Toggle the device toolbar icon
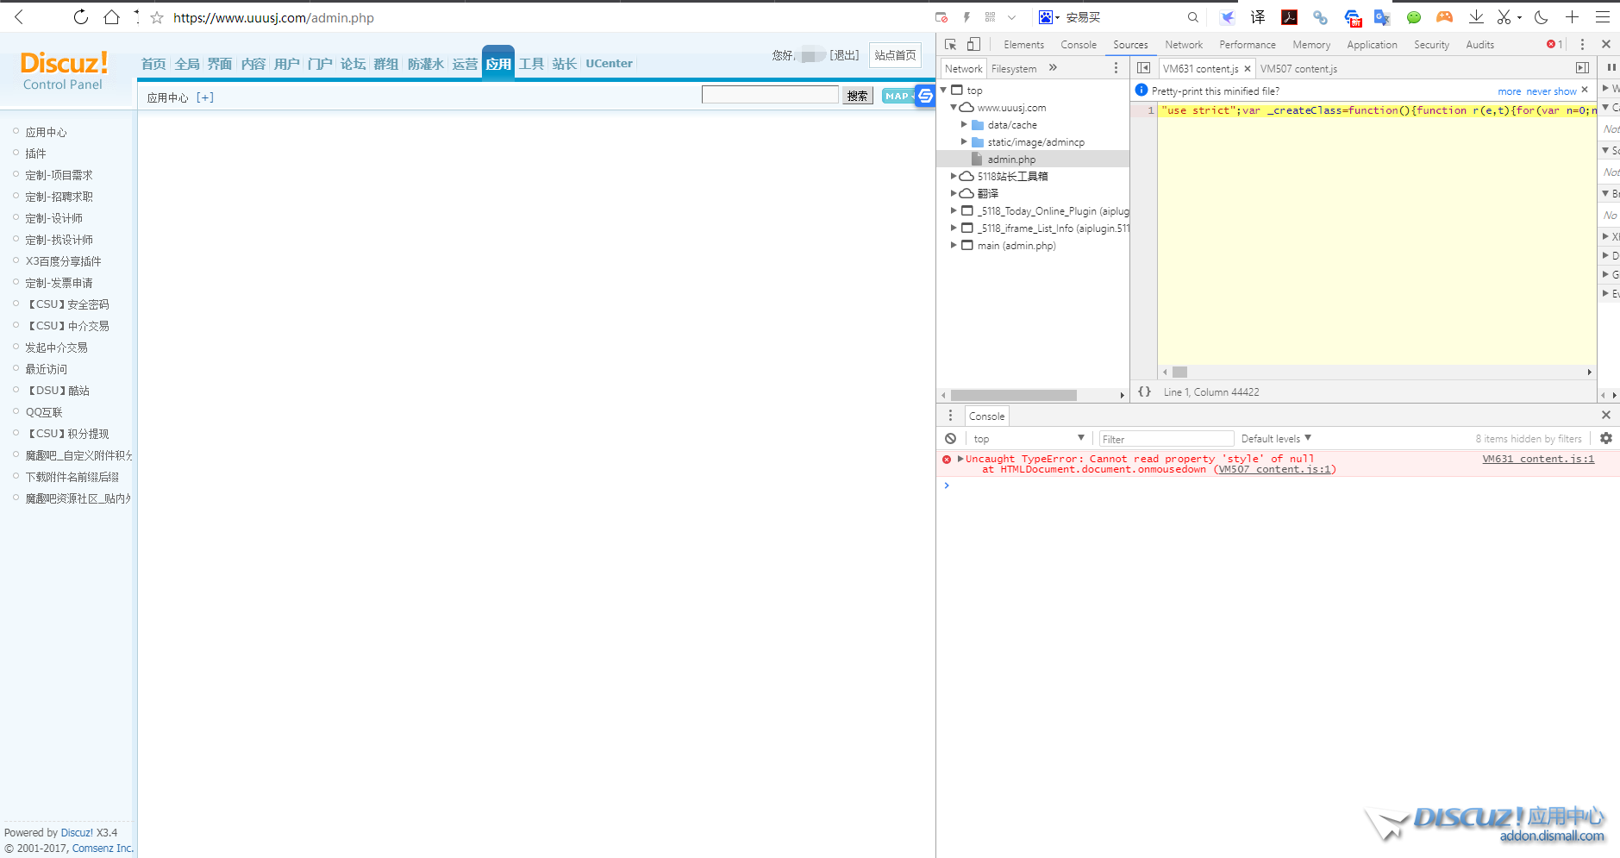 tap(973, 44)
